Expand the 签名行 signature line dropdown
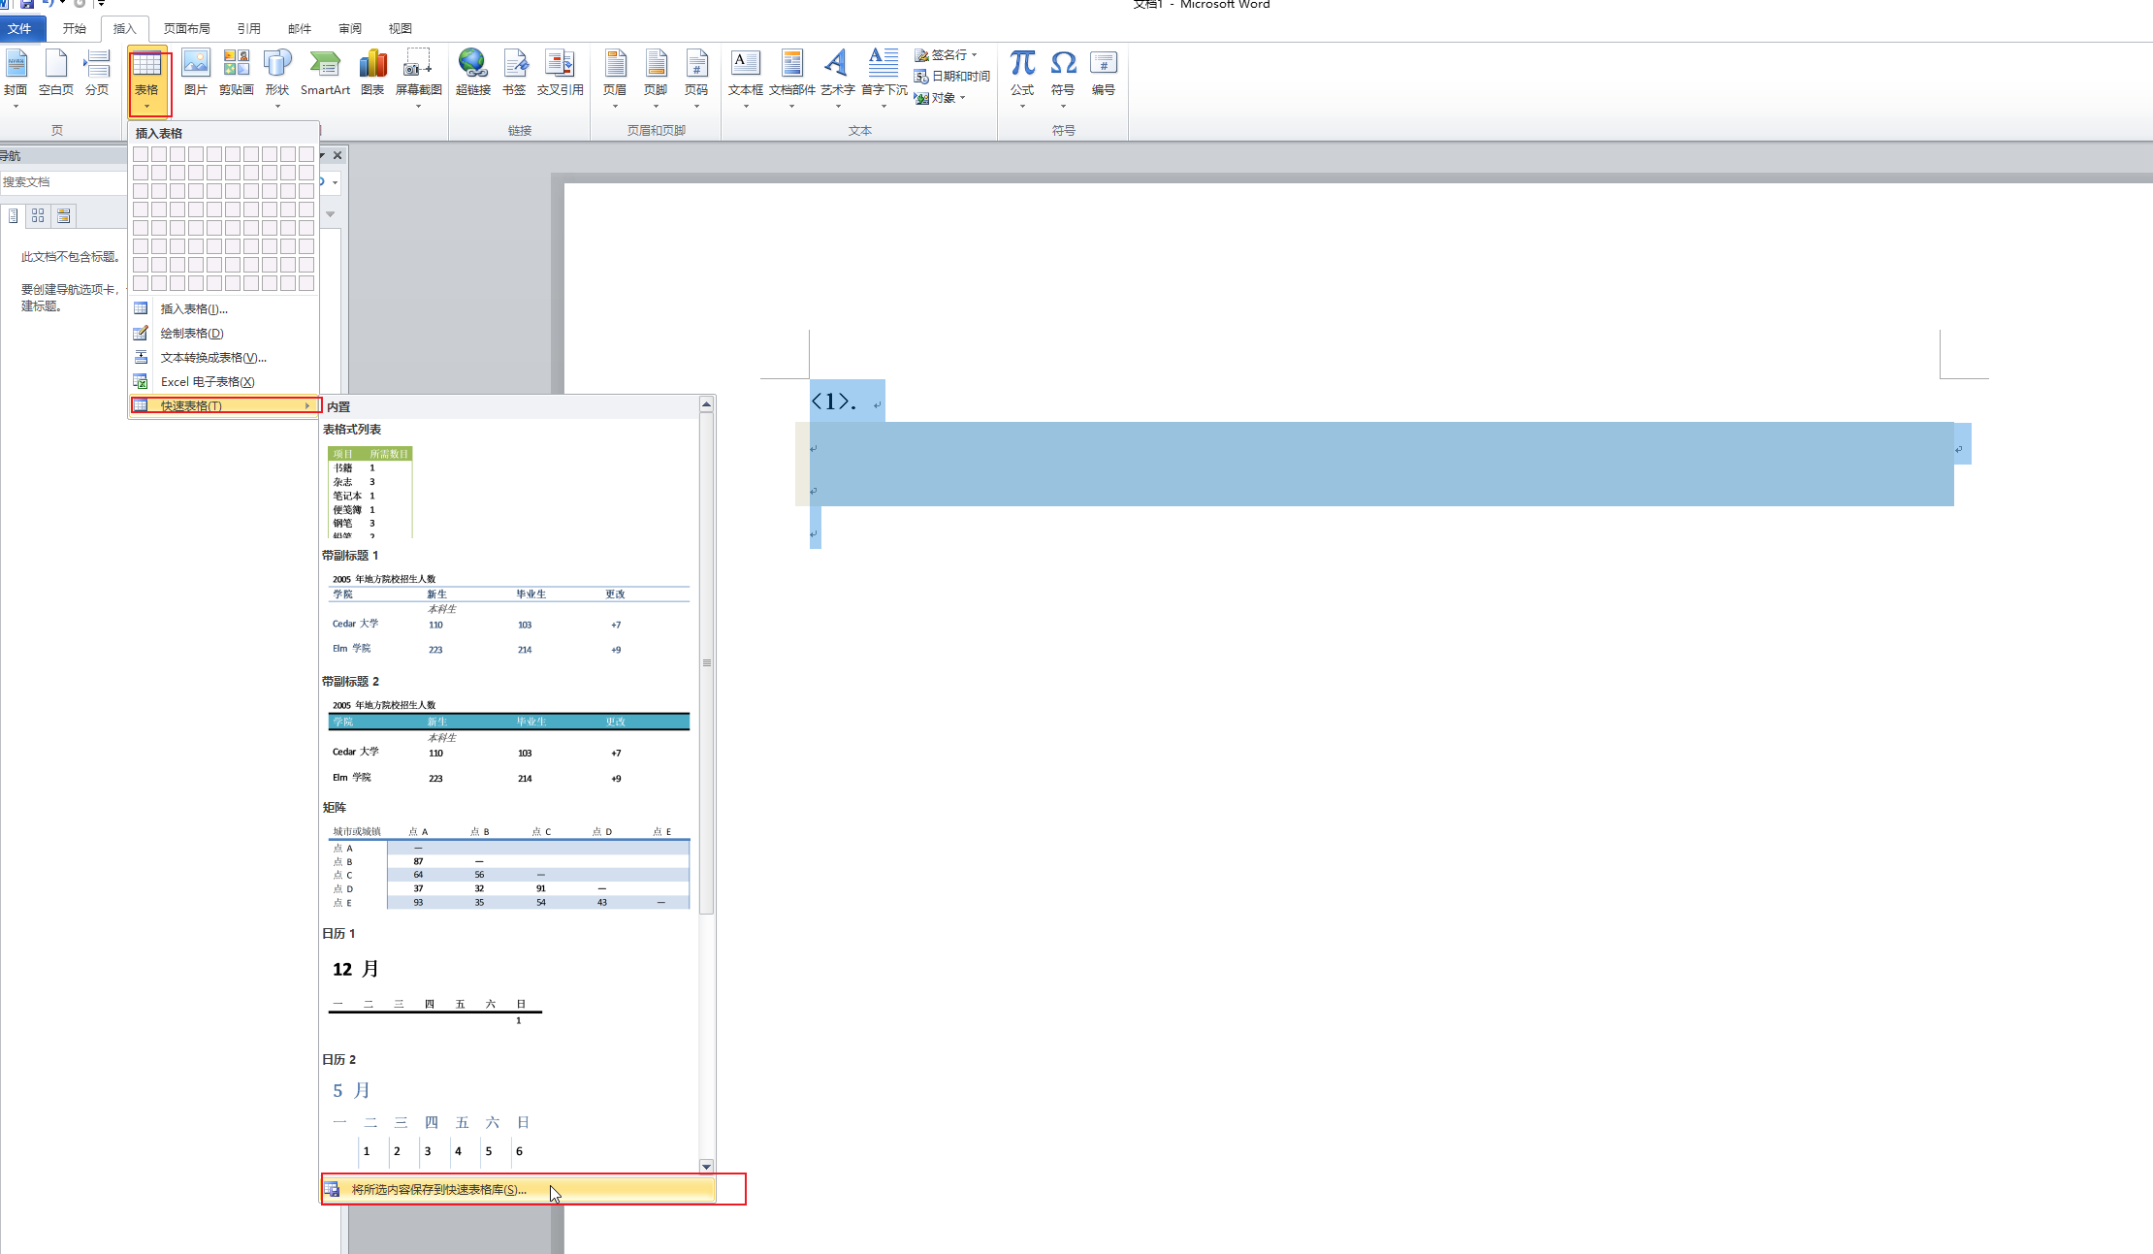Screen dimensions: 2153x1254 pos(975,55)
